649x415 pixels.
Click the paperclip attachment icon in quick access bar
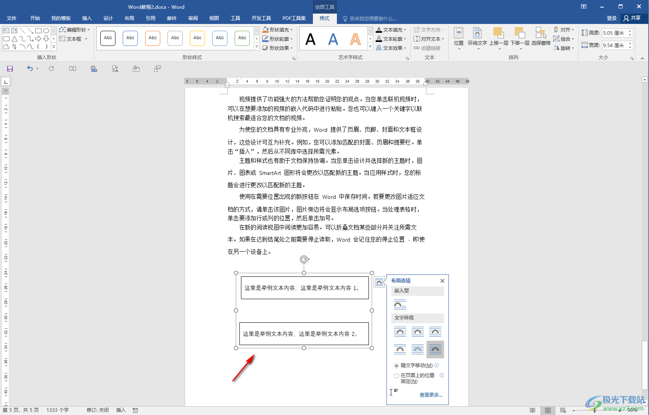(136, 69)
